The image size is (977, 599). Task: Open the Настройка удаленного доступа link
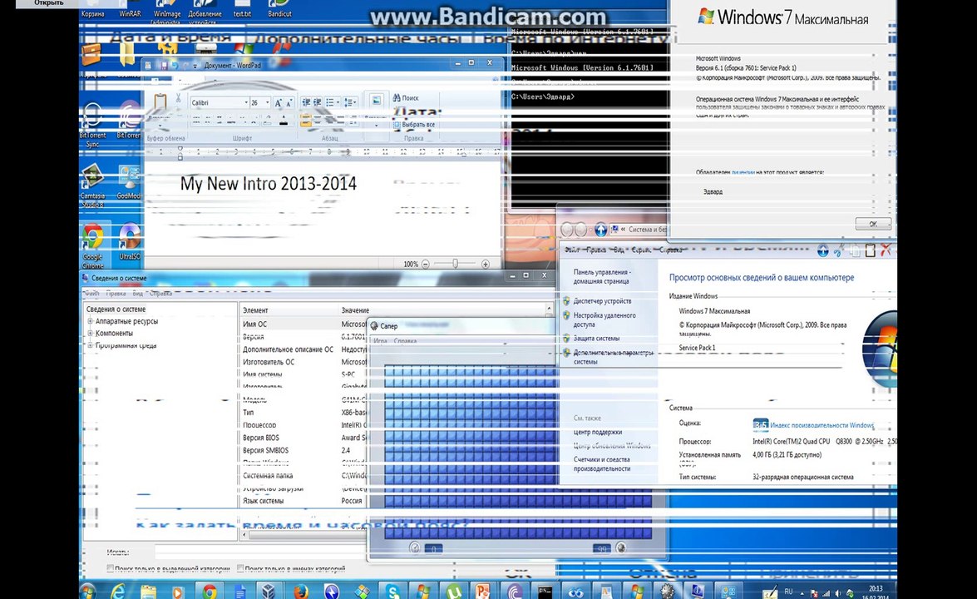coord(604,319)
